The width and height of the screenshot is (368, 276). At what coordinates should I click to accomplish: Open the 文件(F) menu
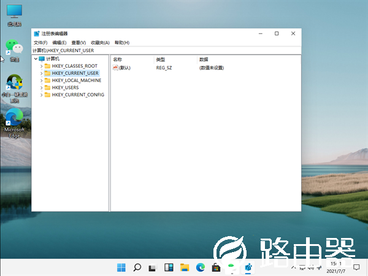click(40, 42)
